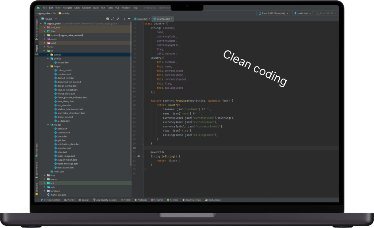The image size is (374, 228).
Task: Open the Profiler tool window
Action: [69, 200]
